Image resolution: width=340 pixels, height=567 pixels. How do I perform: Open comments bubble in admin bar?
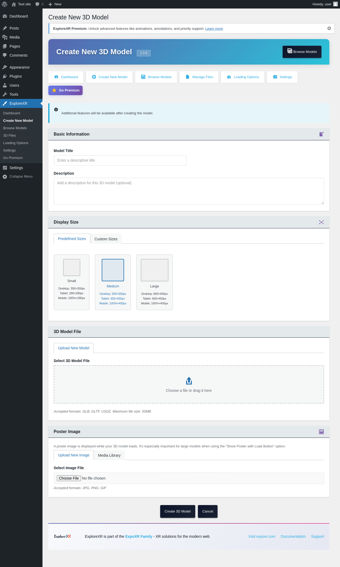click(39, 4)
